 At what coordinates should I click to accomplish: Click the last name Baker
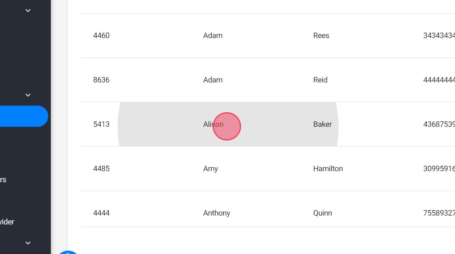click(x=322, y=124)
